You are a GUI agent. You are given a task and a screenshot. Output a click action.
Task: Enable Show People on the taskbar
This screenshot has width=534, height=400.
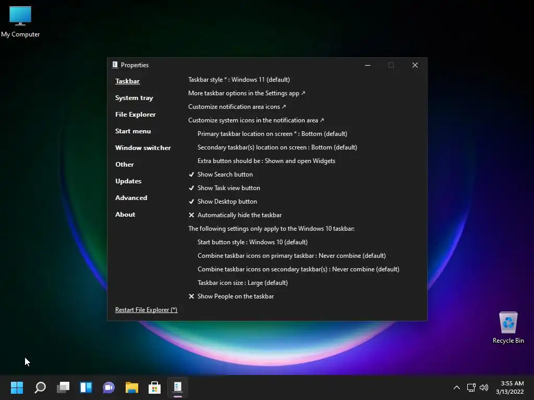(231, 296)
